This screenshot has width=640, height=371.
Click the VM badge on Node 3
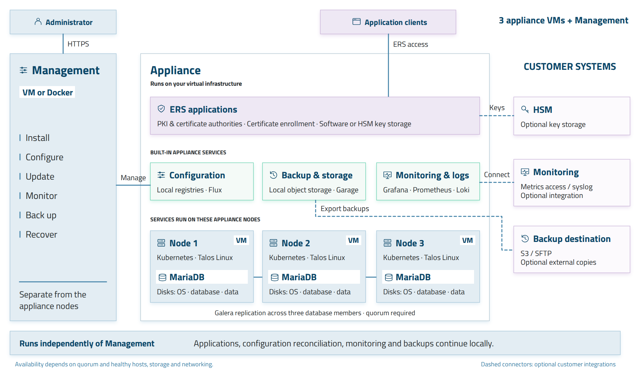467,240
